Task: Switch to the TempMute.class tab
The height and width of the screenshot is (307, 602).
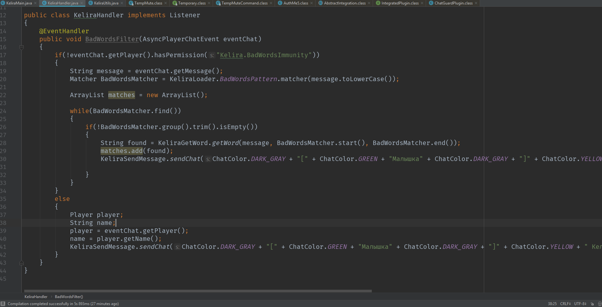Action: click(148, 3)
